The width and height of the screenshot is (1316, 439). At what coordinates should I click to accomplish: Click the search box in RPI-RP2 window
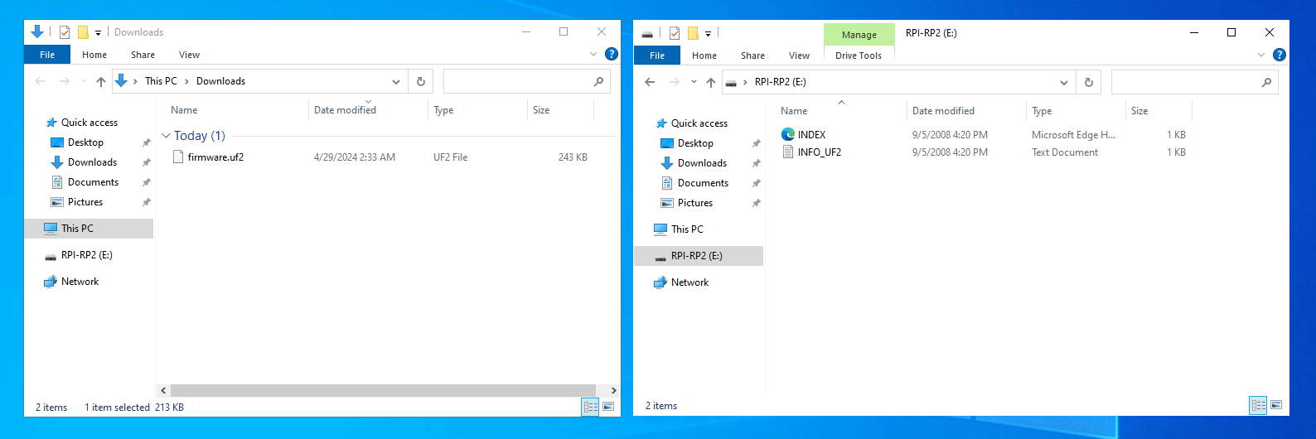(x=1185, y=82)
